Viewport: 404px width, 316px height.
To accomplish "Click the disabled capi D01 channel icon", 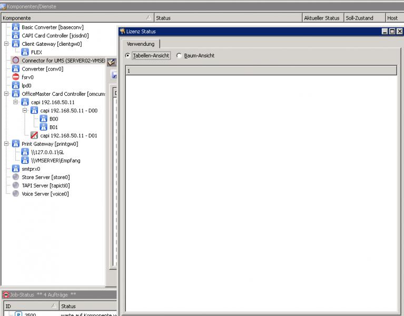I will click(34, 135).
